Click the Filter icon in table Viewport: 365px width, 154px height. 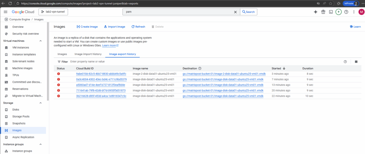tap(59, 62)
